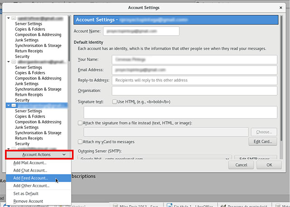
Task: Enable Attach the signature from a file
Action: [x=80, y=123]
